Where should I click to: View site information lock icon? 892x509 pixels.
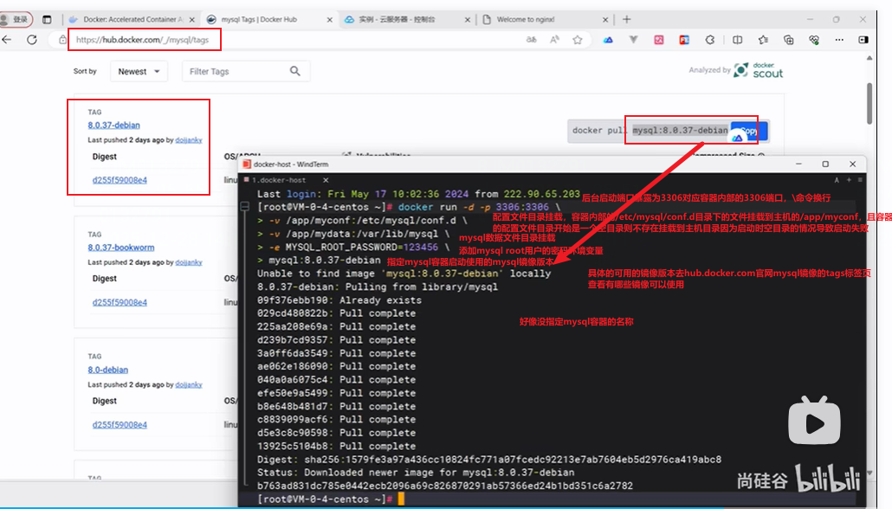62,40
